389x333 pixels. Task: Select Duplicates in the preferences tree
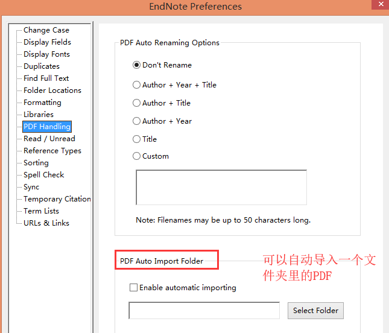click(42, 66)
